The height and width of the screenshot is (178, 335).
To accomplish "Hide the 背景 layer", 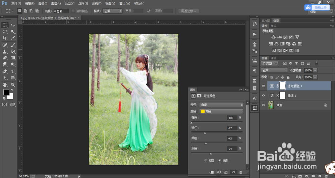I will click(x=263, y=105).
